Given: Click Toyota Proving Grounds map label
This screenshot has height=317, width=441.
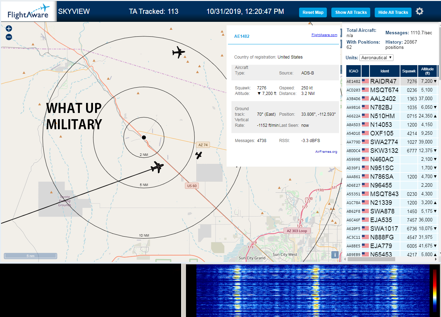Looking at the screenshot, I should coord(65,201).
